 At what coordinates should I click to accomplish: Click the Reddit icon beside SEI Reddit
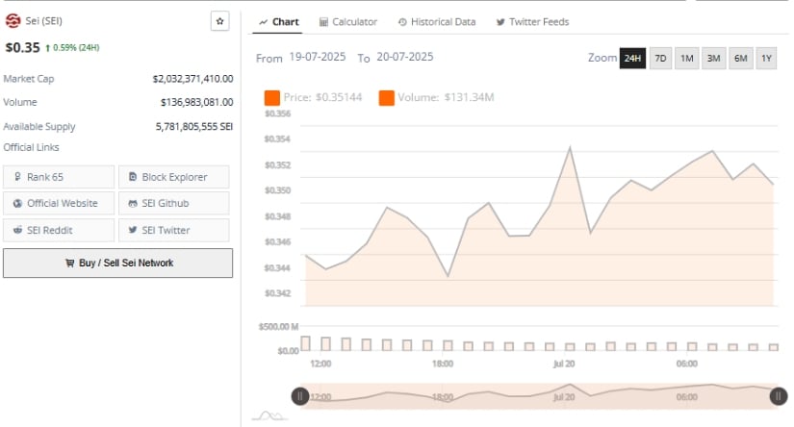[17, 230]
